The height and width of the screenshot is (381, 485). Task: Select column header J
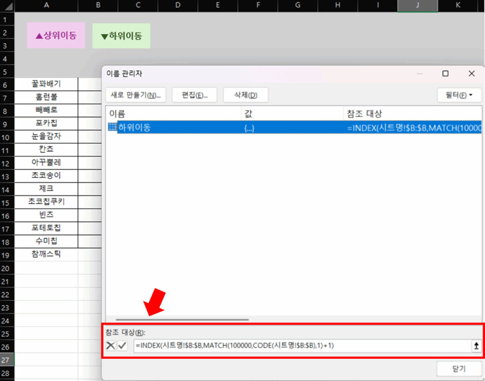(x=417, y=6)
